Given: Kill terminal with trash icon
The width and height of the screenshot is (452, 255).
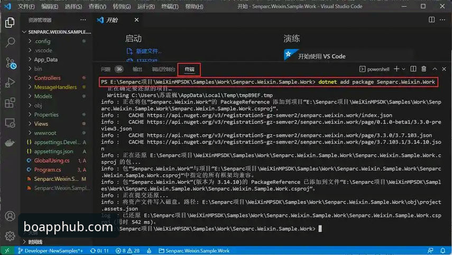Looking at the screenshot, I should 423,69.
